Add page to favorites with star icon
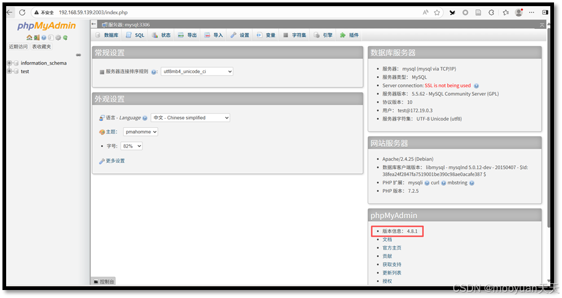The height and width of the screenshot is (298, 562). [x=437, y=12]
